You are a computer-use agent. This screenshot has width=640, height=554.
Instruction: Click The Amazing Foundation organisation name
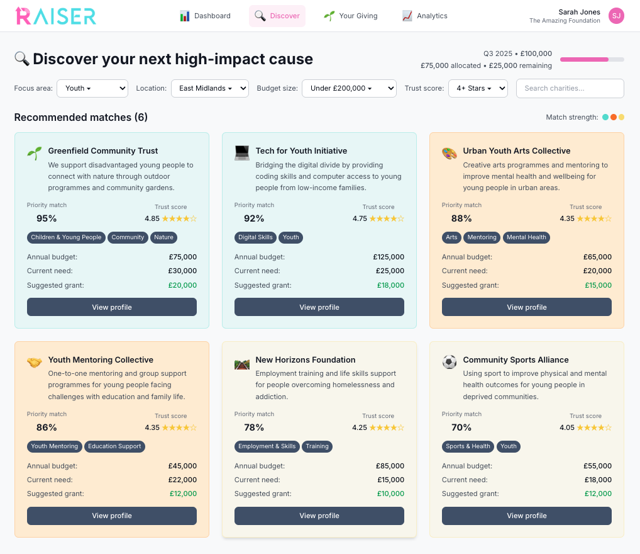565,21
